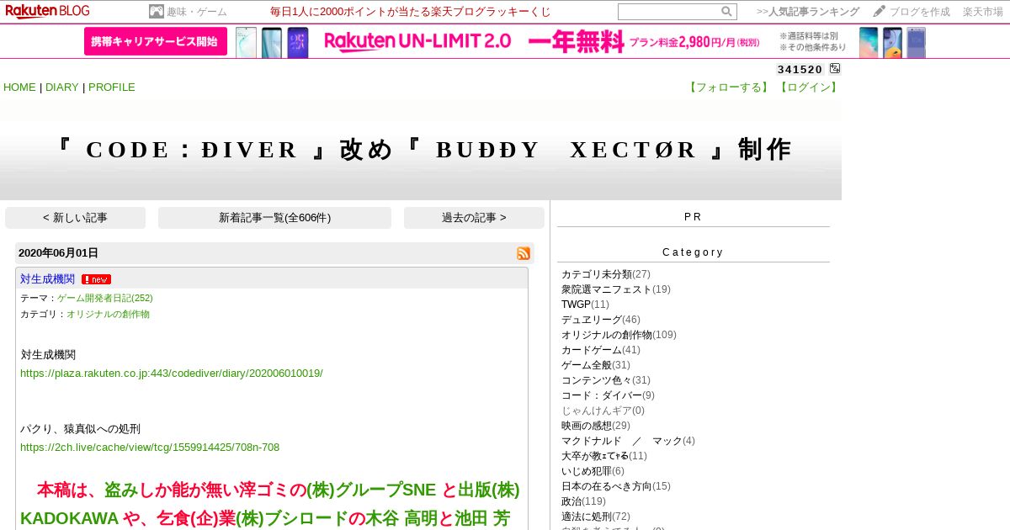
Task: Click the < 新しい記事 button
Action: (x=75, y=218)
